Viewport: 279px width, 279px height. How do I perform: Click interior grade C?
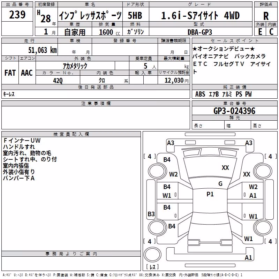tap(272, 32)
